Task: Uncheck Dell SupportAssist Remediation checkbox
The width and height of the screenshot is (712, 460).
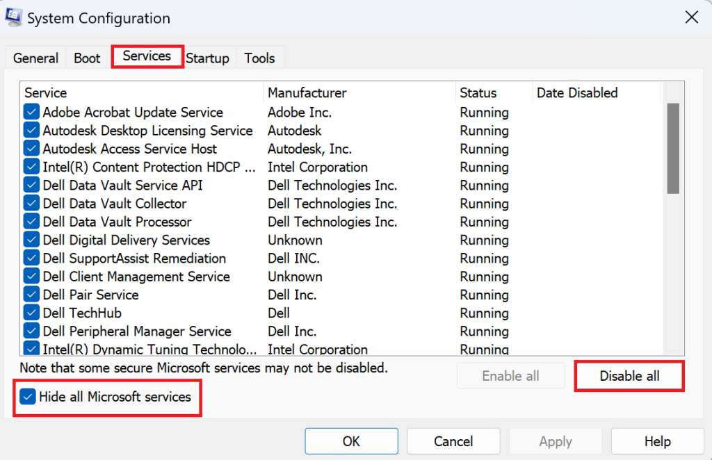Action: pos(31,258)
